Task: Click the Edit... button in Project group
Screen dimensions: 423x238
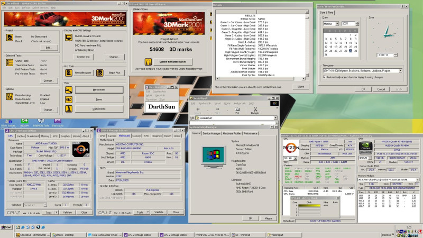Action: 49,48
